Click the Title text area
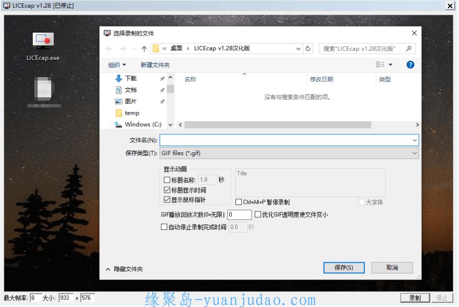The image size is (459, 307). [x=310, y=183]
